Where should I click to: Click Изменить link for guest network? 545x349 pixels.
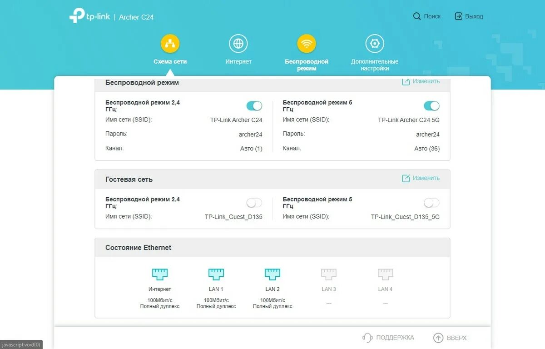click(426, 178)
